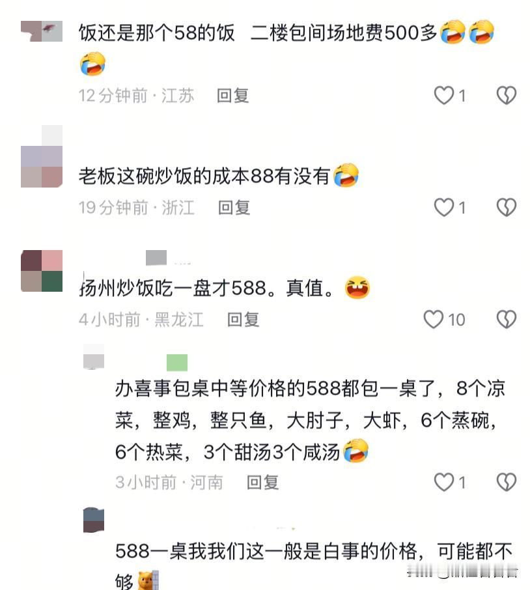Like the Heilongjiang Yangzhou fried rice comment
The width and height of the screenshot is (530, 590).
(x=434, y=320)
